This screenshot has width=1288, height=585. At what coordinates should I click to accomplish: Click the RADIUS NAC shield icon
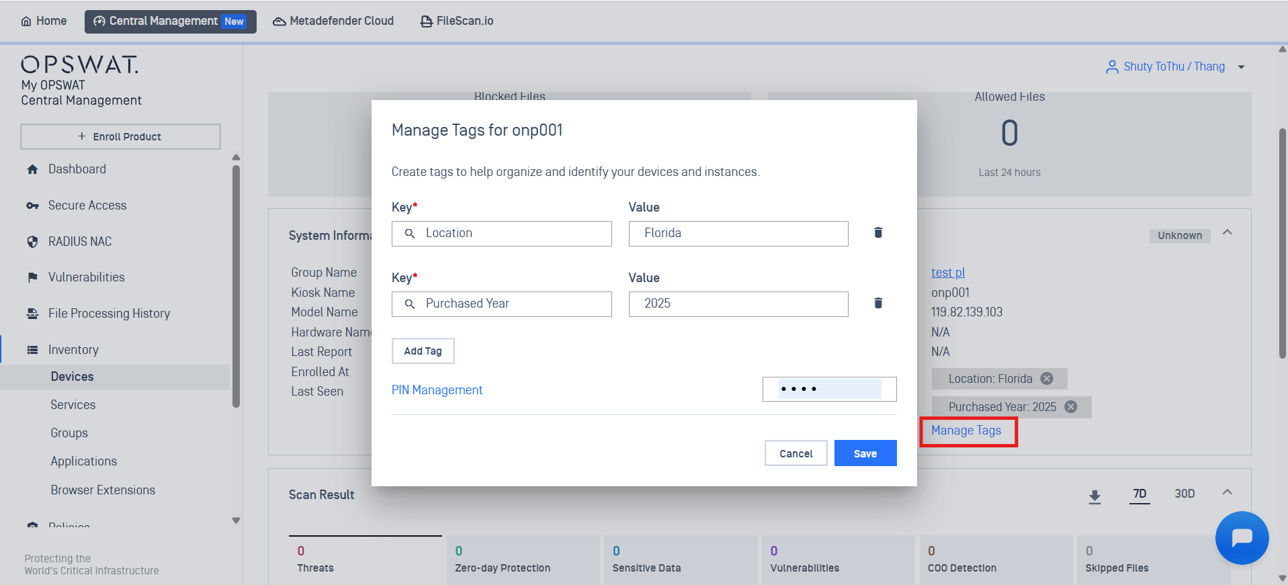(32, 242)
